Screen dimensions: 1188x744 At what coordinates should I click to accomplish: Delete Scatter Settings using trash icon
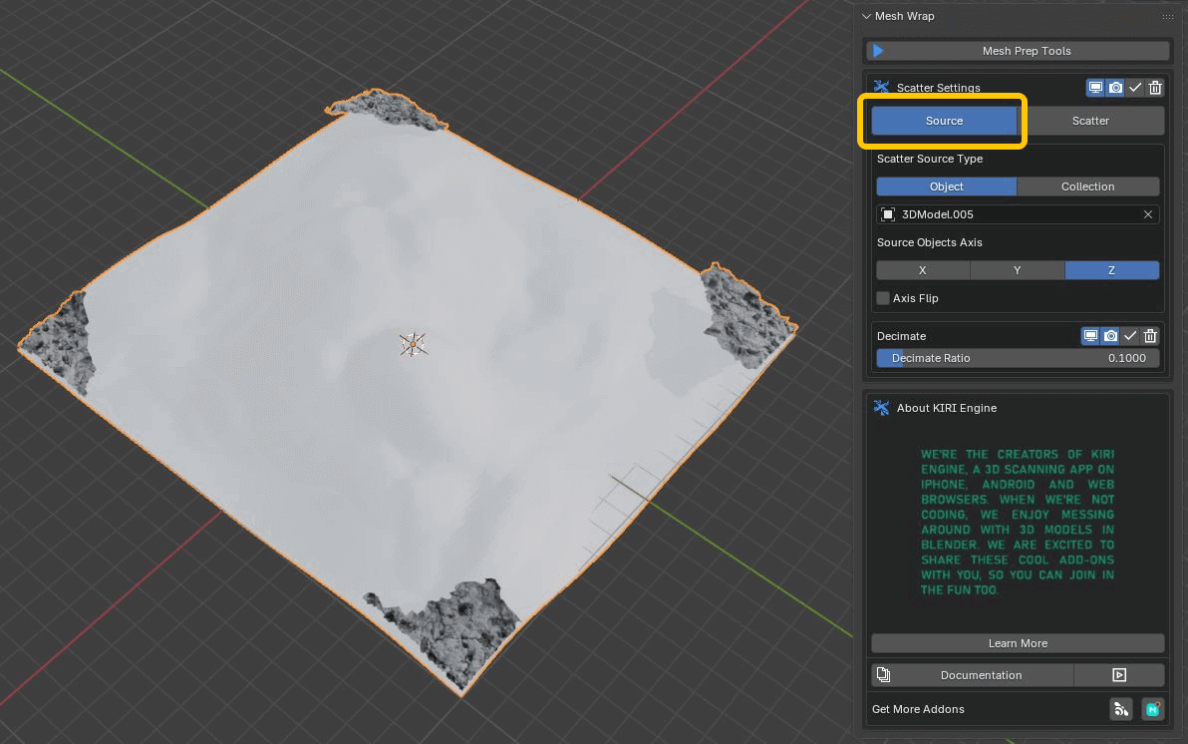point(1155,88)
